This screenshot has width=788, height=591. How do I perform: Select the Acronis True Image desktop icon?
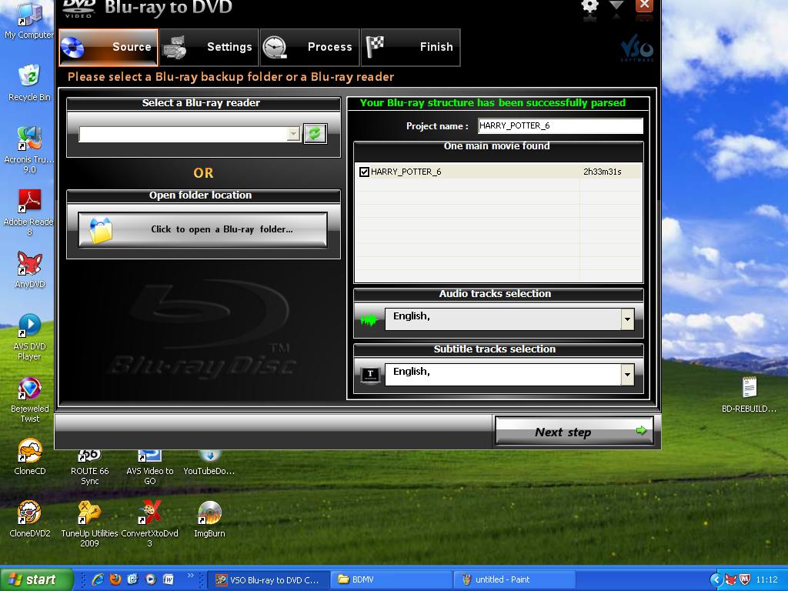point(29,150)
